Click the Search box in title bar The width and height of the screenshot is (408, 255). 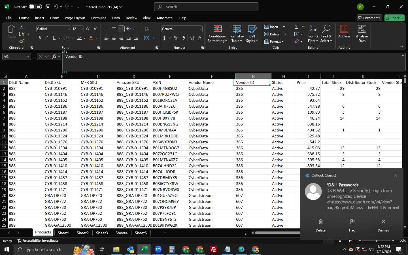click(206, 7)
